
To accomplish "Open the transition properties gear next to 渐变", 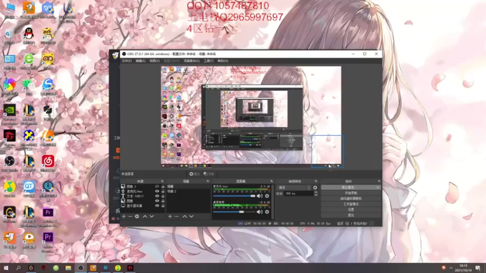I will (x=315, y=187).
